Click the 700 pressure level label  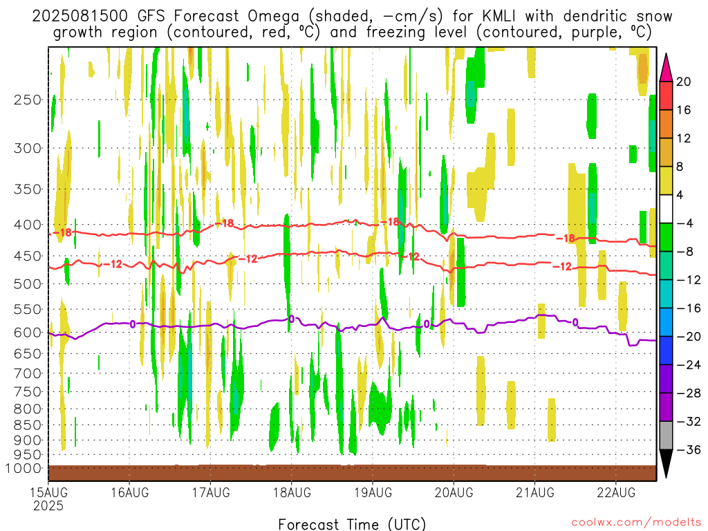[28, 373]
